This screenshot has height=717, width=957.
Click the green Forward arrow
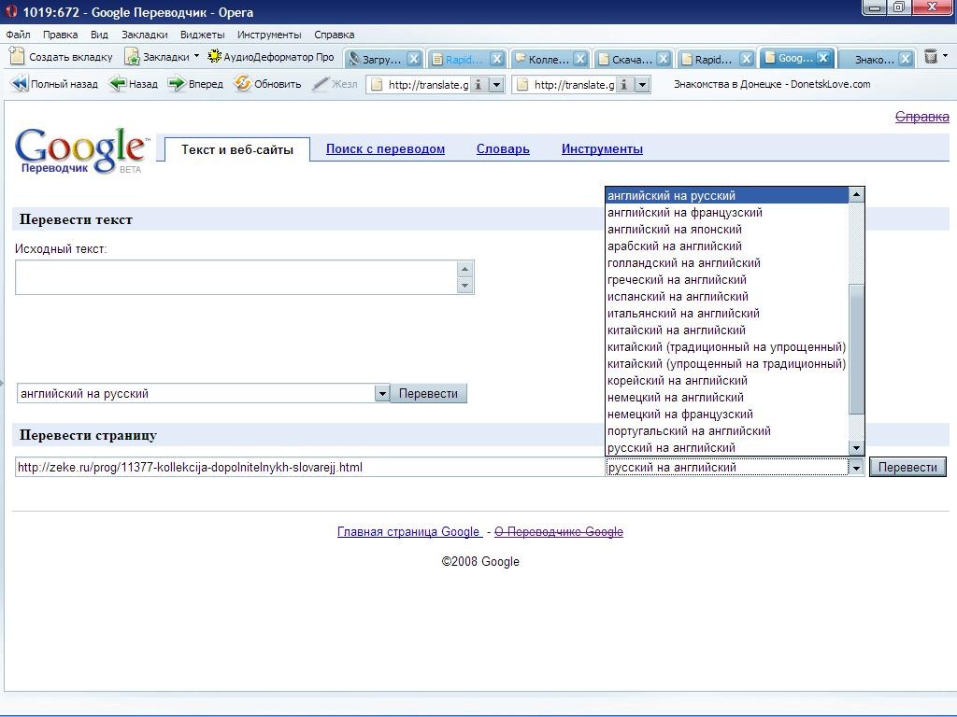pyautogui.click(x=176, y=84)
